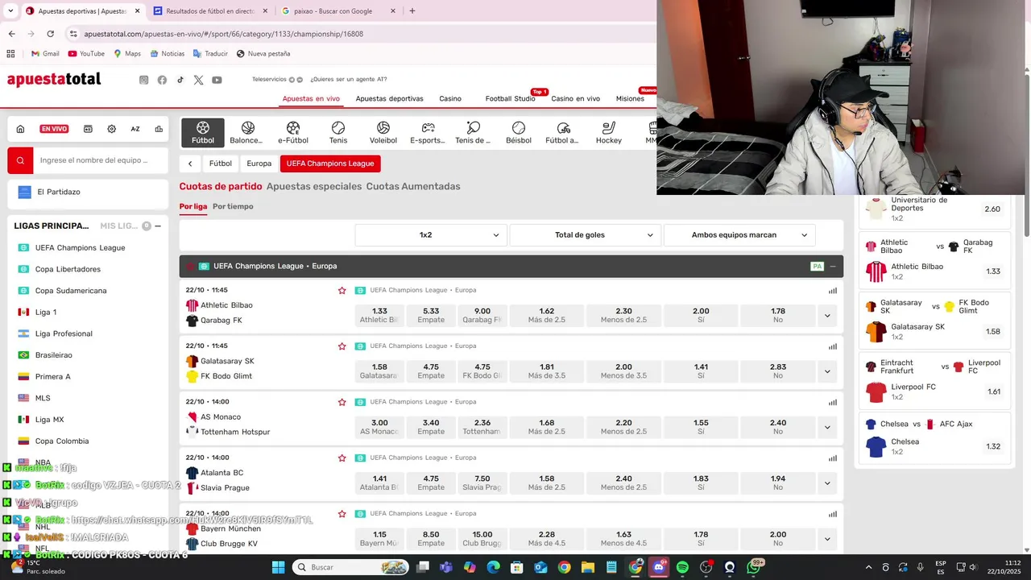Screen dimensions: 1031x580
Task: Favorite the Bayern München vs Club Brugge star
Action: [x=342, y=514]
